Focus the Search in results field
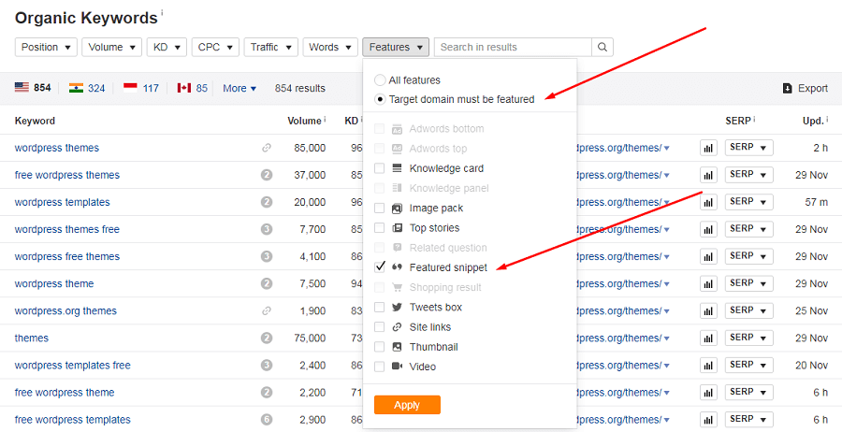842x432 pixels. [513, 48]
